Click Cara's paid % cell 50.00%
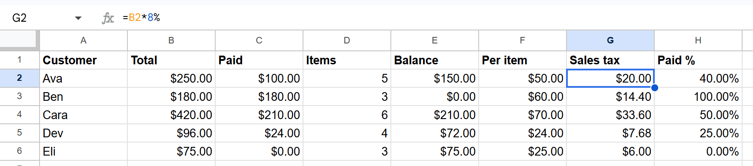The width and height of the screenshot is (753, 166). click(x=698, y=115)
